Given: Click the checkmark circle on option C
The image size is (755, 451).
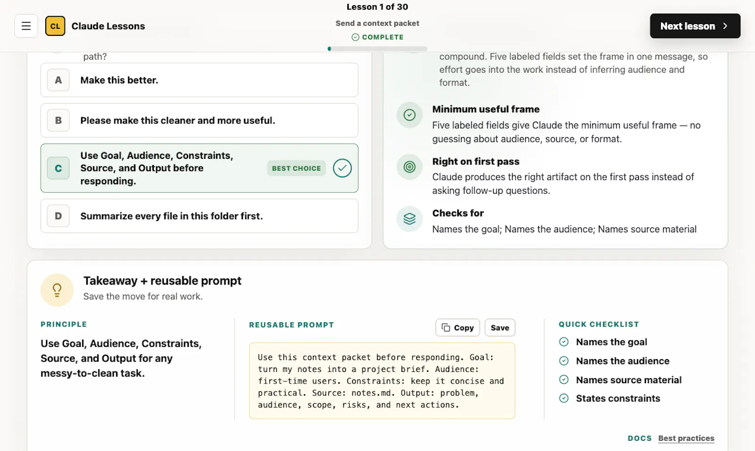Looking at the screenshot, I should pos(342,168).
